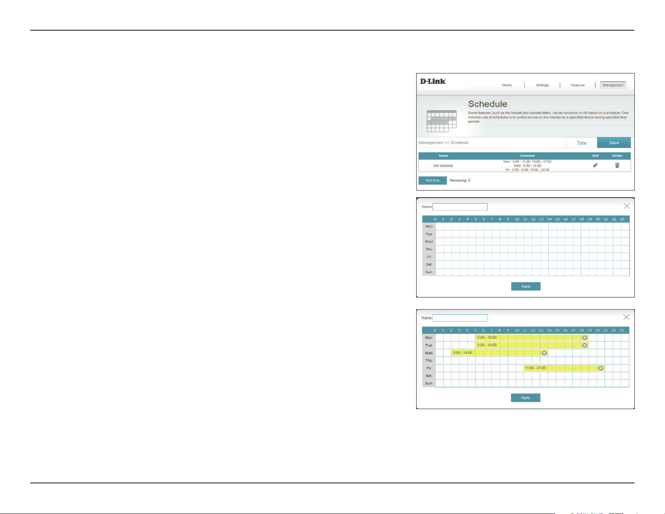Click the 'Mon : 5:00 - 11:00, 13:00 - 17:00' line

[x=527, y=162]
